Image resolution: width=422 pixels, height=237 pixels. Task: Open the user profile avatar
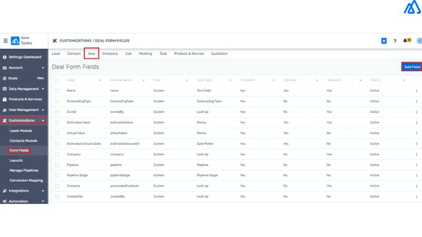pyautogui.click(x=419, y=41)
